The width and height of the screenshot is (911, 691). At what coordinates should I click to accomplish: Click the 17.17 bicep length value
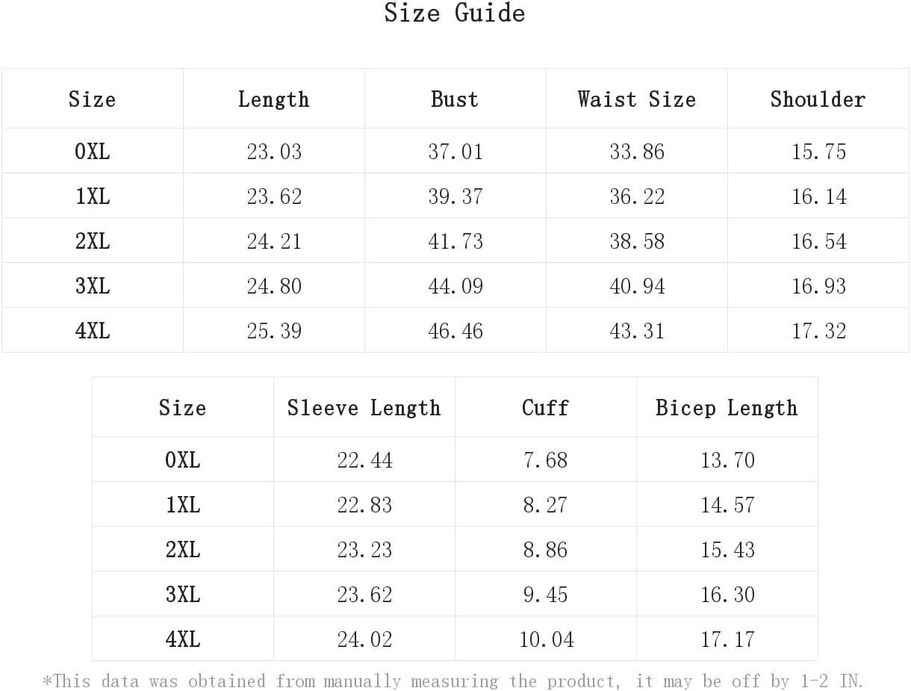pyautogui.click(x=727, y=639)
